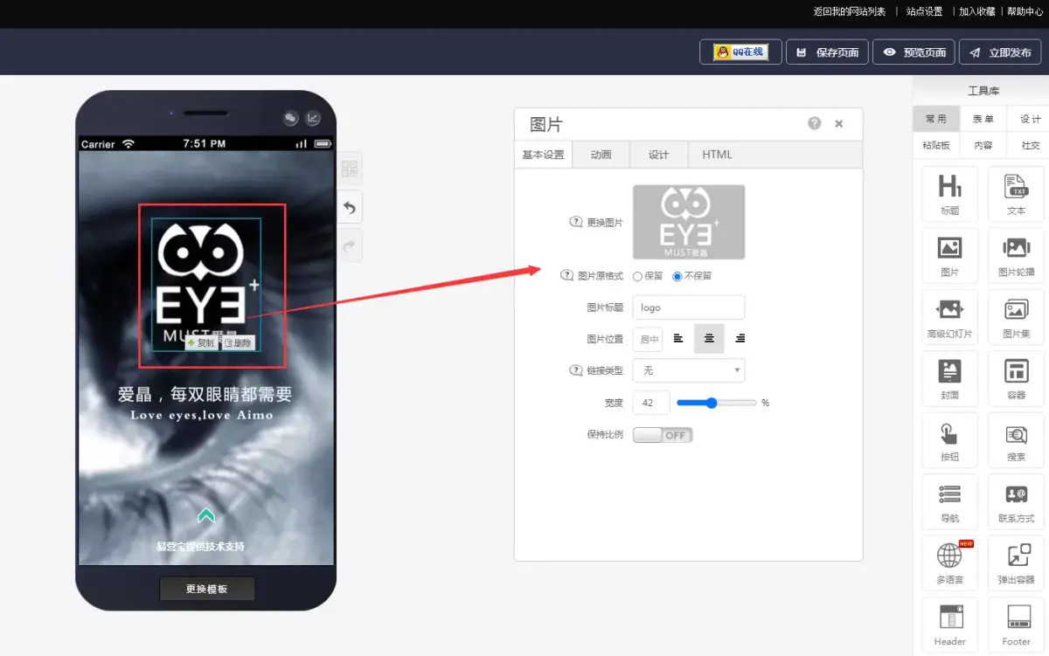Add a 标题 heading widget
This screenshot has width=1049, height=656.
pyautogui.click(x=949, y=194)
